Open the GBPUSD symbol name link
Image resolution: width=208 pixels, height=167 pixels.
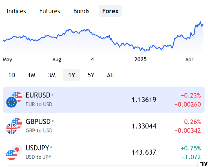pos(38,121)
